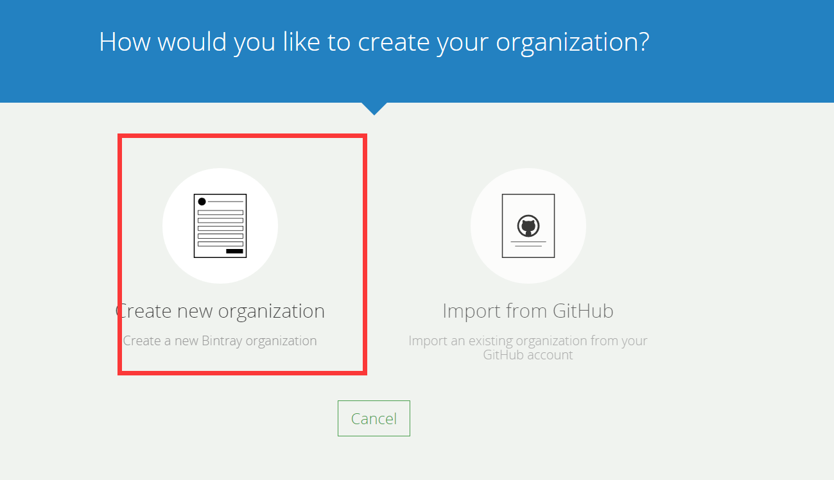This screenshot has height=480, width=834.
Task: Click the Cancel button
Action: click(374, 418)
